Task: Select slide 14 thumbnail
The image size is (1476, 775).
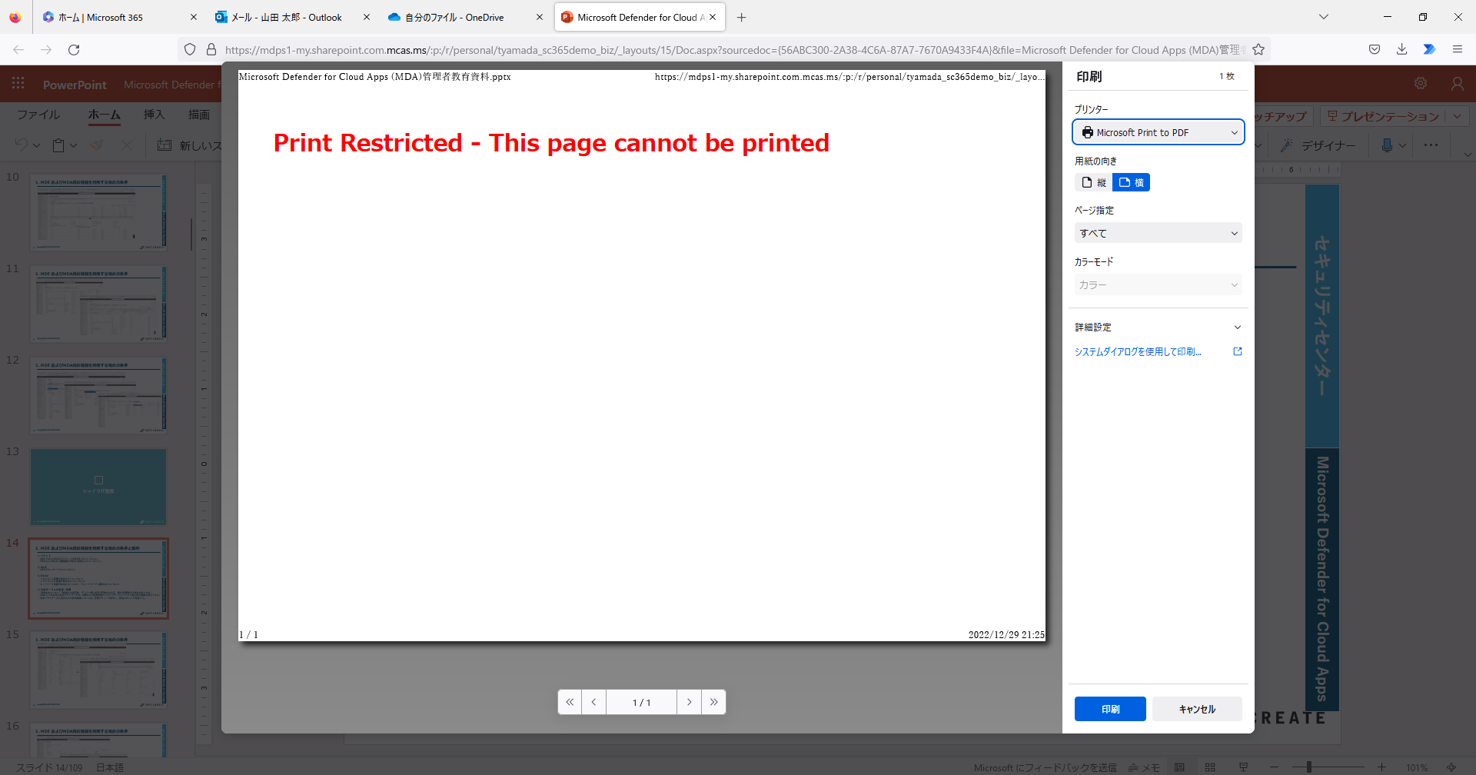Action: (98, 578)
